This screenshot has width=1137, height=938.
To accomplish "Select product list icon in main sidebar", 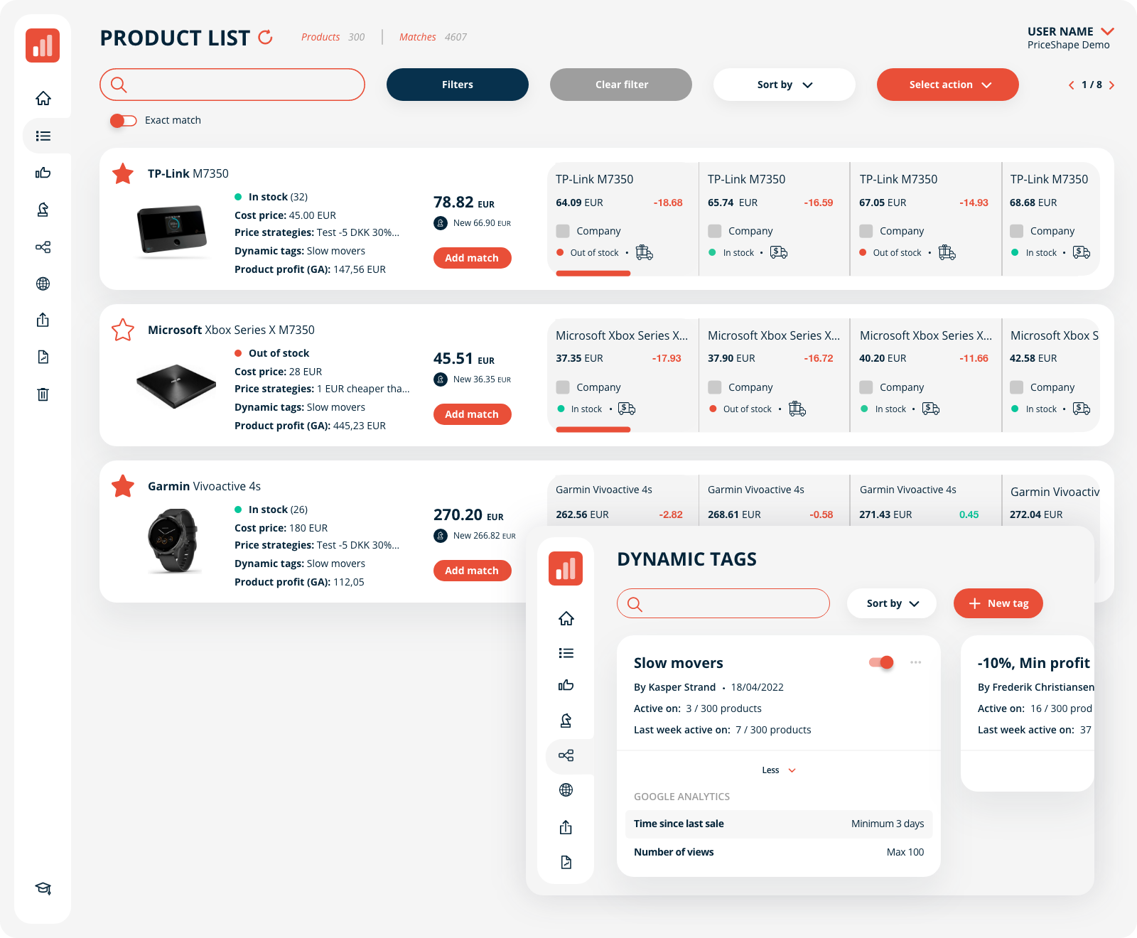I will point(43,136).
